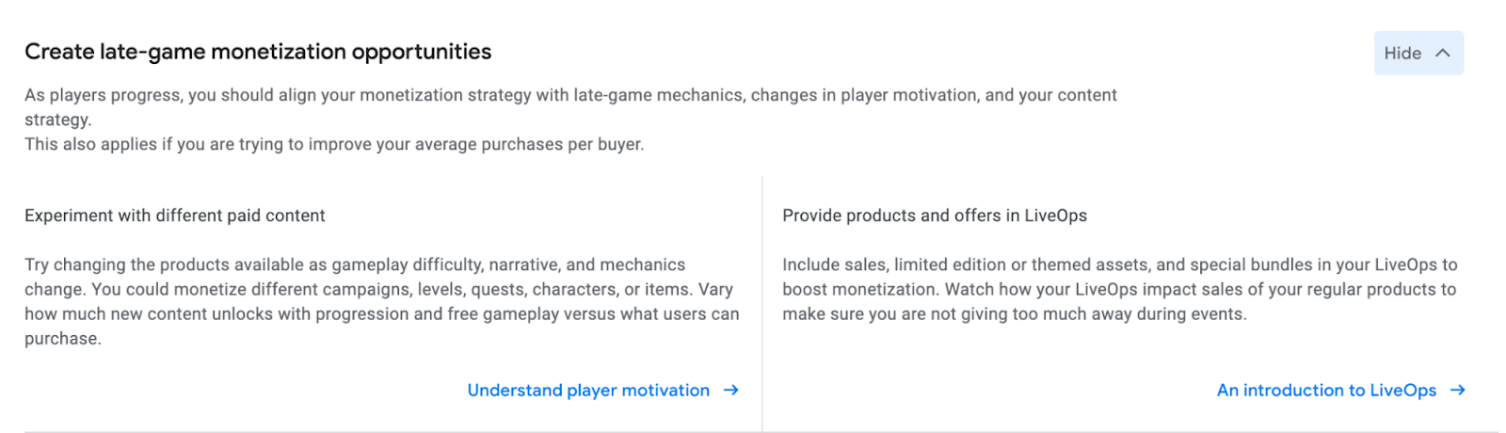Image resolution: width=1506 pixels, height=433 pixels.
Task: Click the arrow icon after An introduction to LiveOps
Action: click(x=1458, y=391)
